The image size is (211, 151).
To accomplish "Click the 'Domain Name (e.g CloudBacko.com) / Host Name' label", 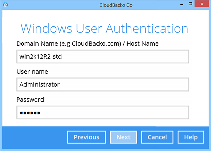I will 87,44.
